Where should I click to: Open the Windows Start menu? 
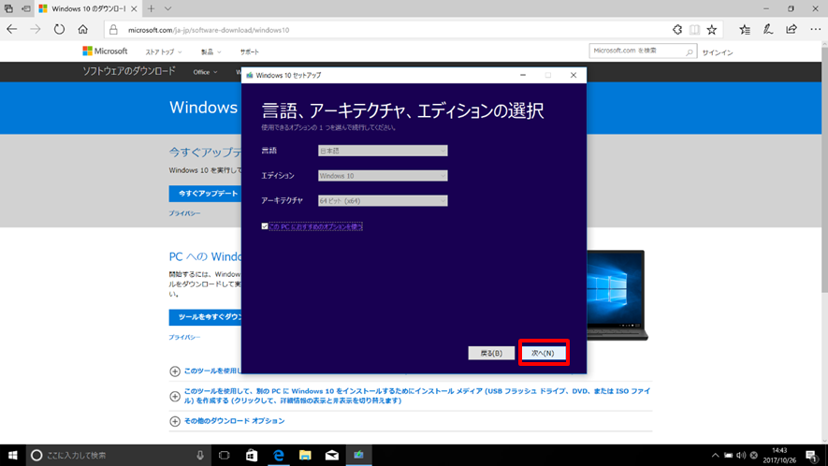click(13, 455)
